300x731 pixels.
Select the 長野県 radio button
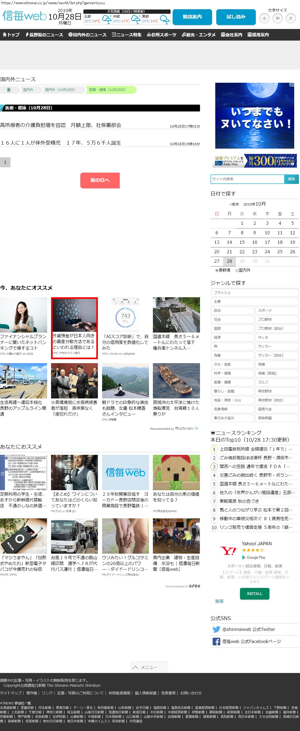[x=217, y=270]
